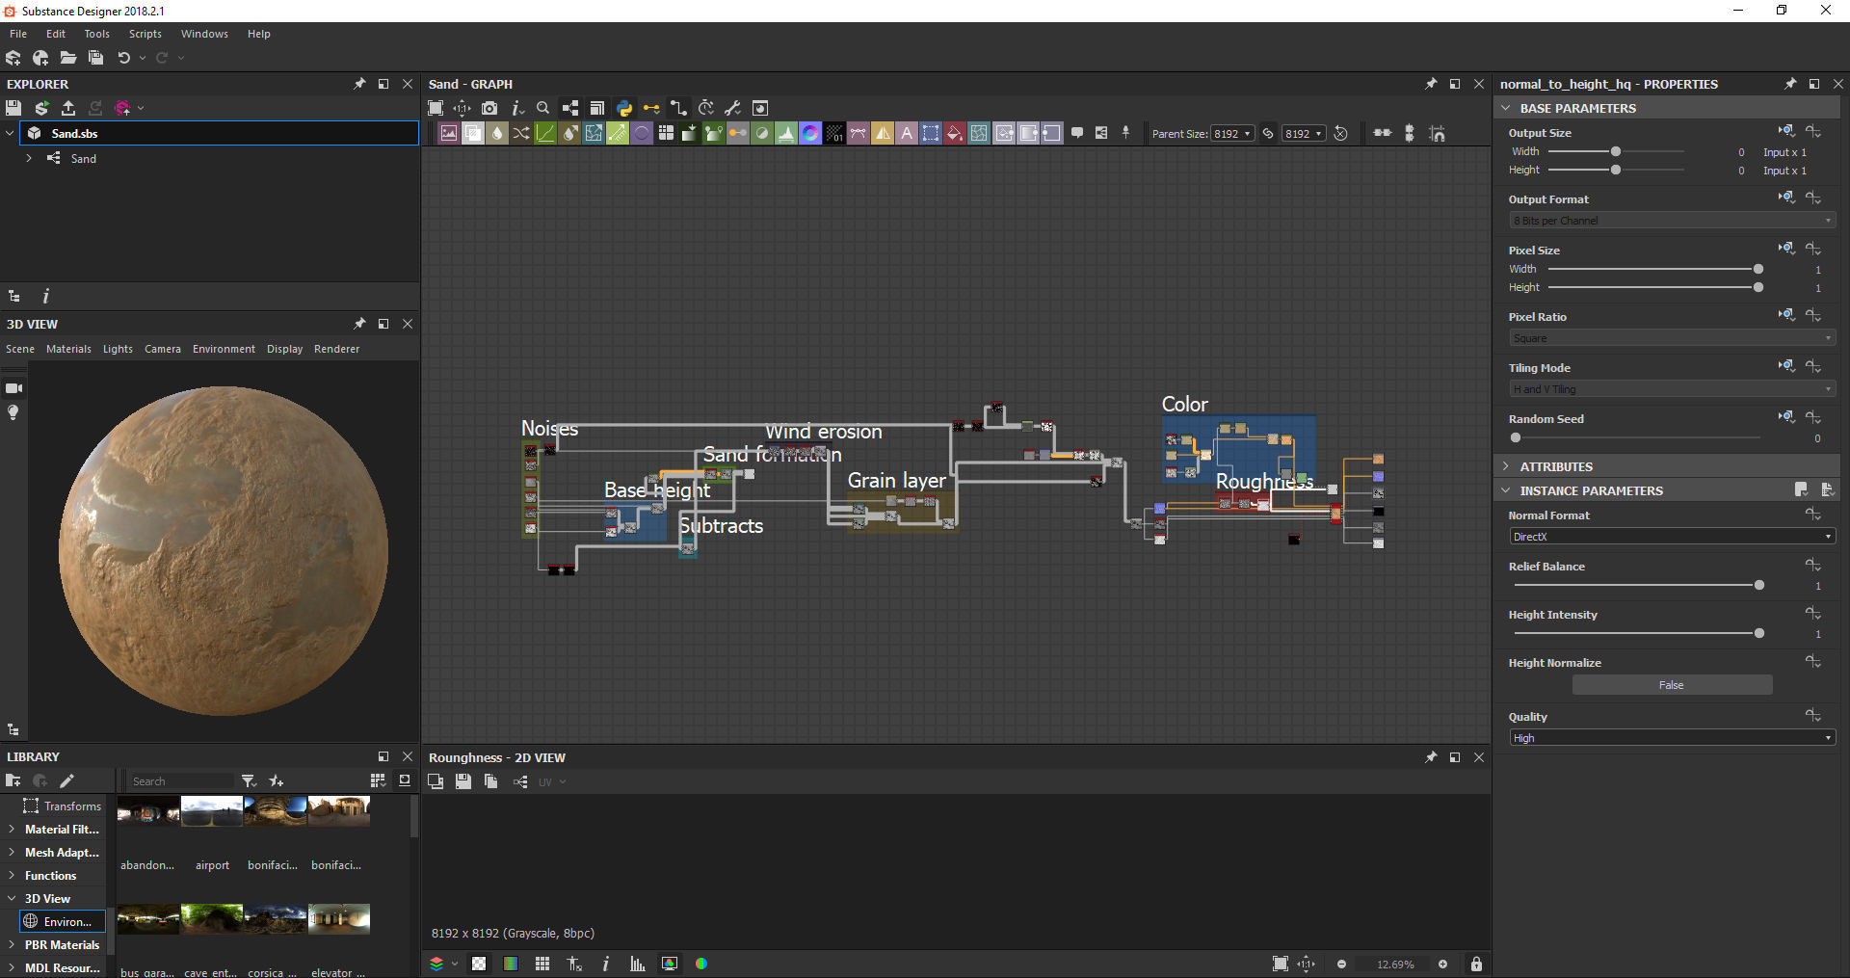Add a Uniform Color paint bucket node

[955, 133]
